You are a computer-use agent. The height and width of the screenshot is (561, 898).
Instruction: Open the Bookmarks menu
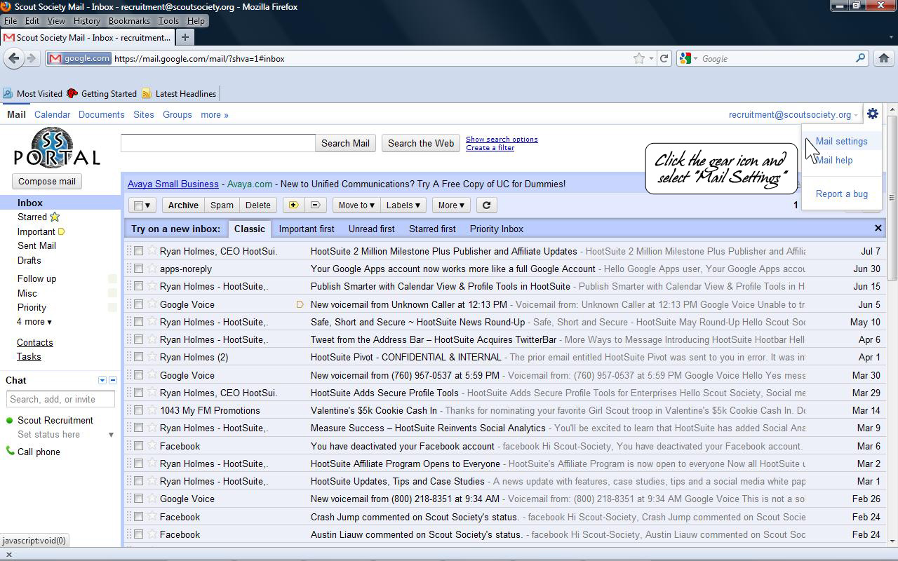(x=129, y=21)
